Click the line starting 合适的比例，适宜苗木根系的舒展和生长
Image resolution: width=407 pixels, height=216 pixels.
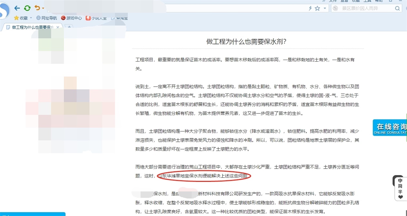247,104
